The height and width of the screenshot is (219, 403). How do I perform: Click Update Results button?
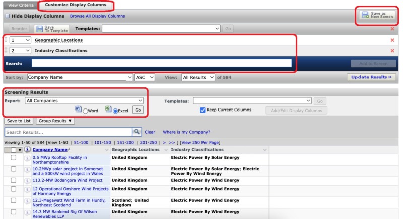click(371, 77)
